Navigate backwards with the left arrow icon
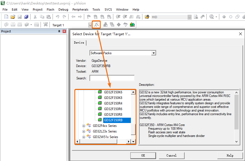The width and height of the screenshot is (245, 161). 73,17
